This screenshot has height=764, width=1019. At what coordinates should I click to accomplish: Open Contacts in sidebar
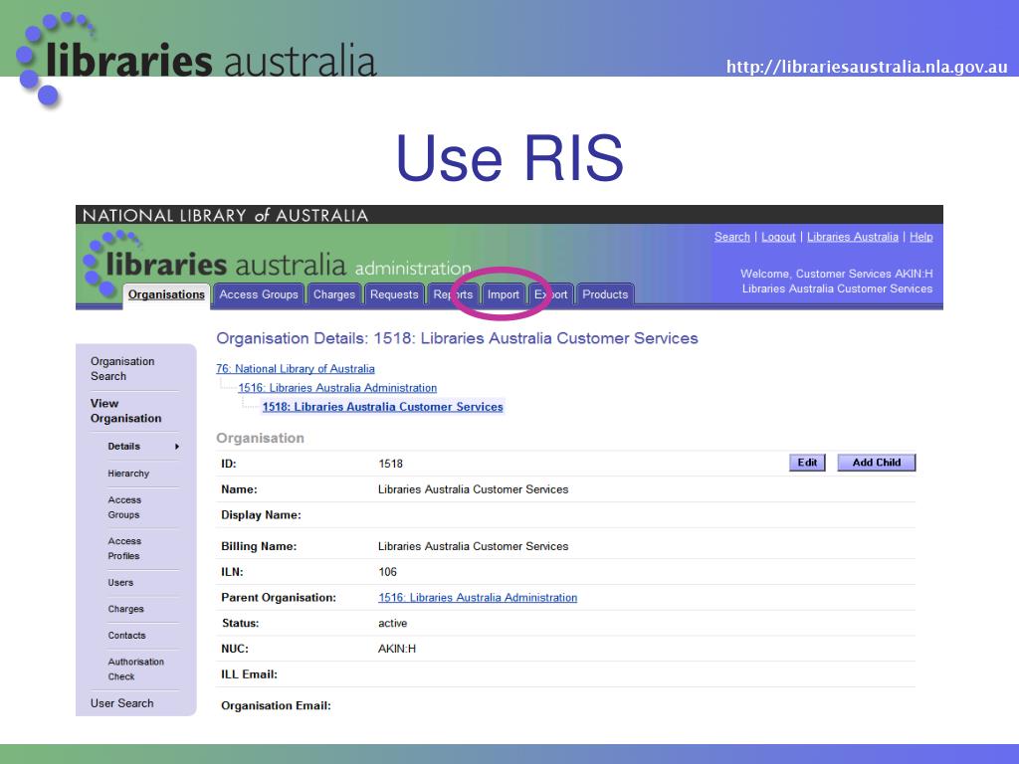(x=126, y=636)
